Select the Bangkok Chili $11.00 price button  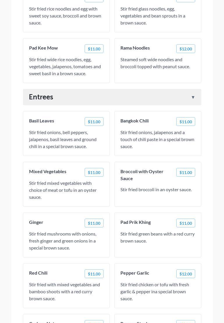coord(186,122)
